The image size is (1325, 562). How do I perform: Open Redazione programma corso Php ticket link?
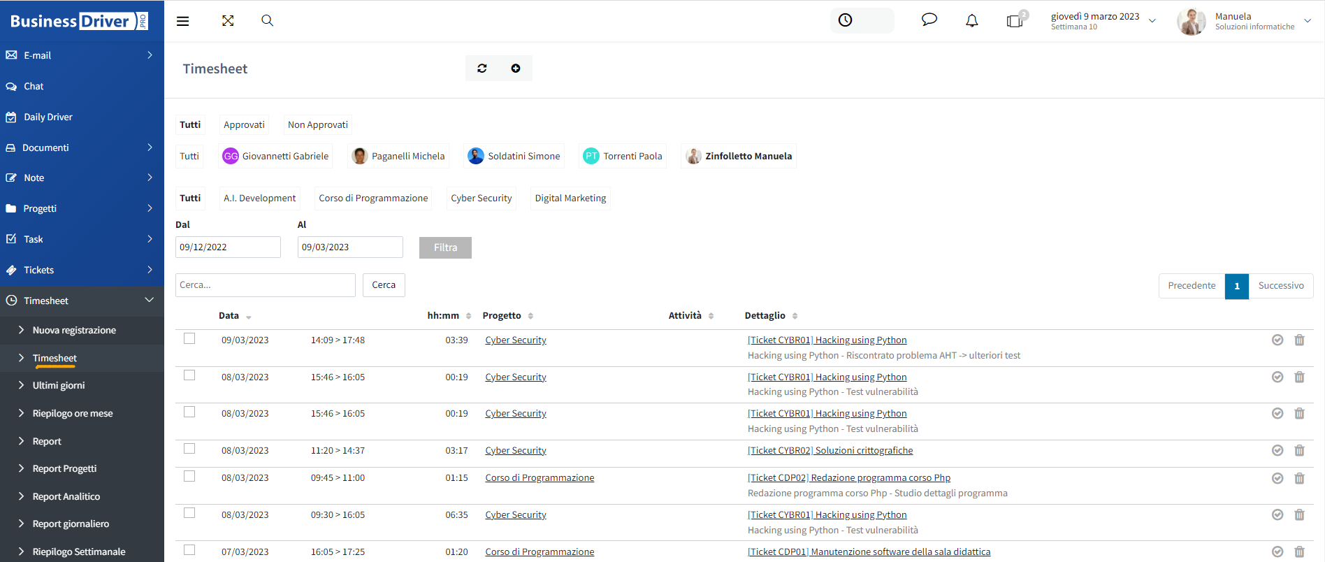[x=849, y=478]
